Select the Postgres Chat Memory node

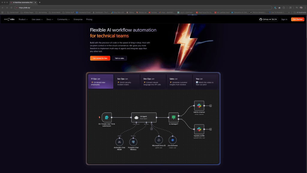point(133,141)
